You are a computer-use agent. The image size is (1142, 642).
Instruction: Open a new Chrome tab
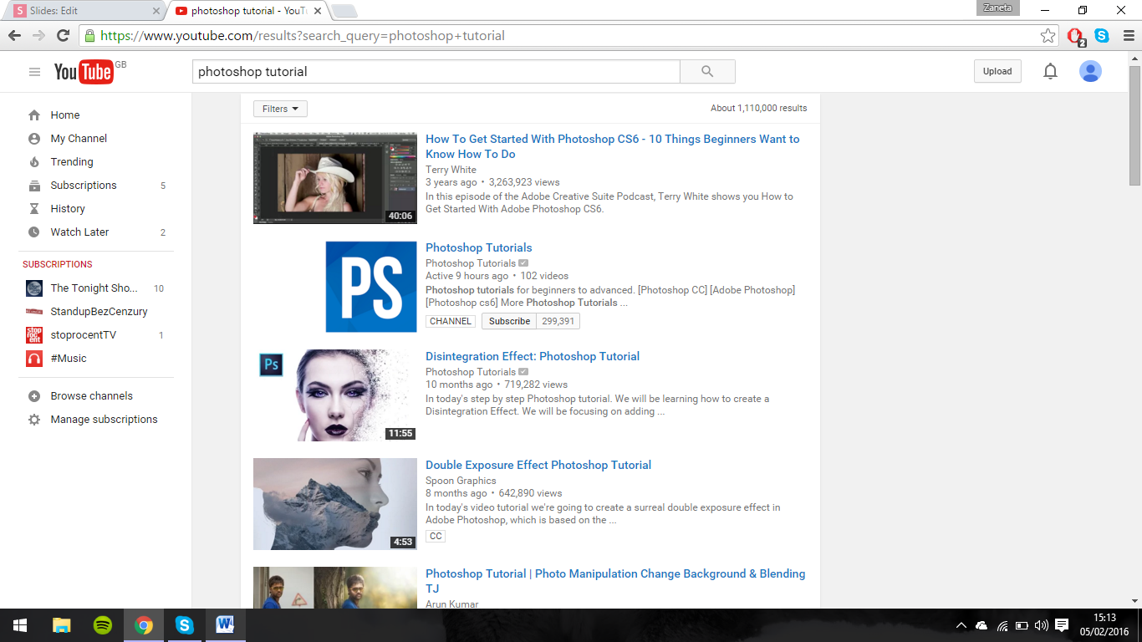click(x=344, y=11)
